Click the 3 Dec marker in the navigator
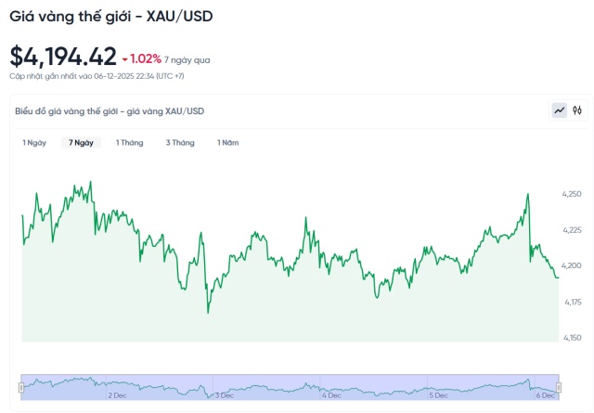This screenshot has height=413, width=594. click(x=224, y=395)
